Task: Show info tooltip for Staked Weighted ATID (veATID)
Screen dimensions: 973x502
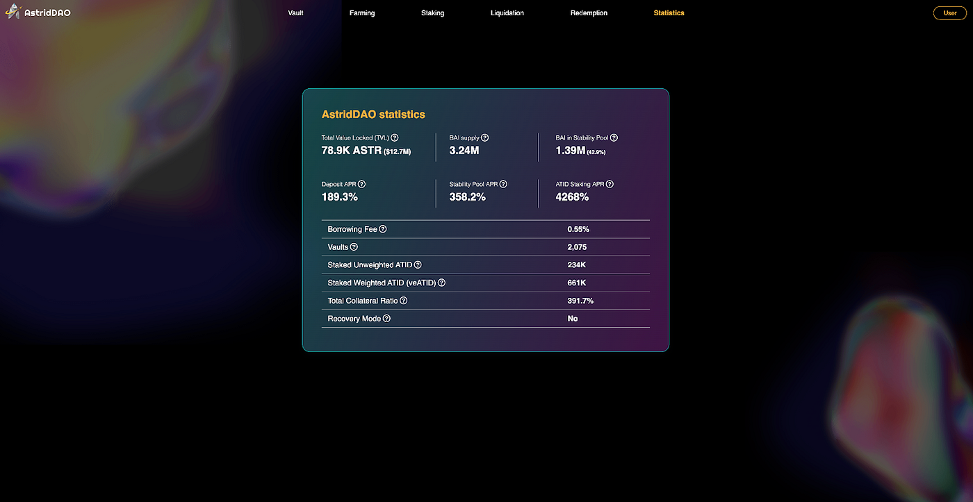Action: (441, 283)
